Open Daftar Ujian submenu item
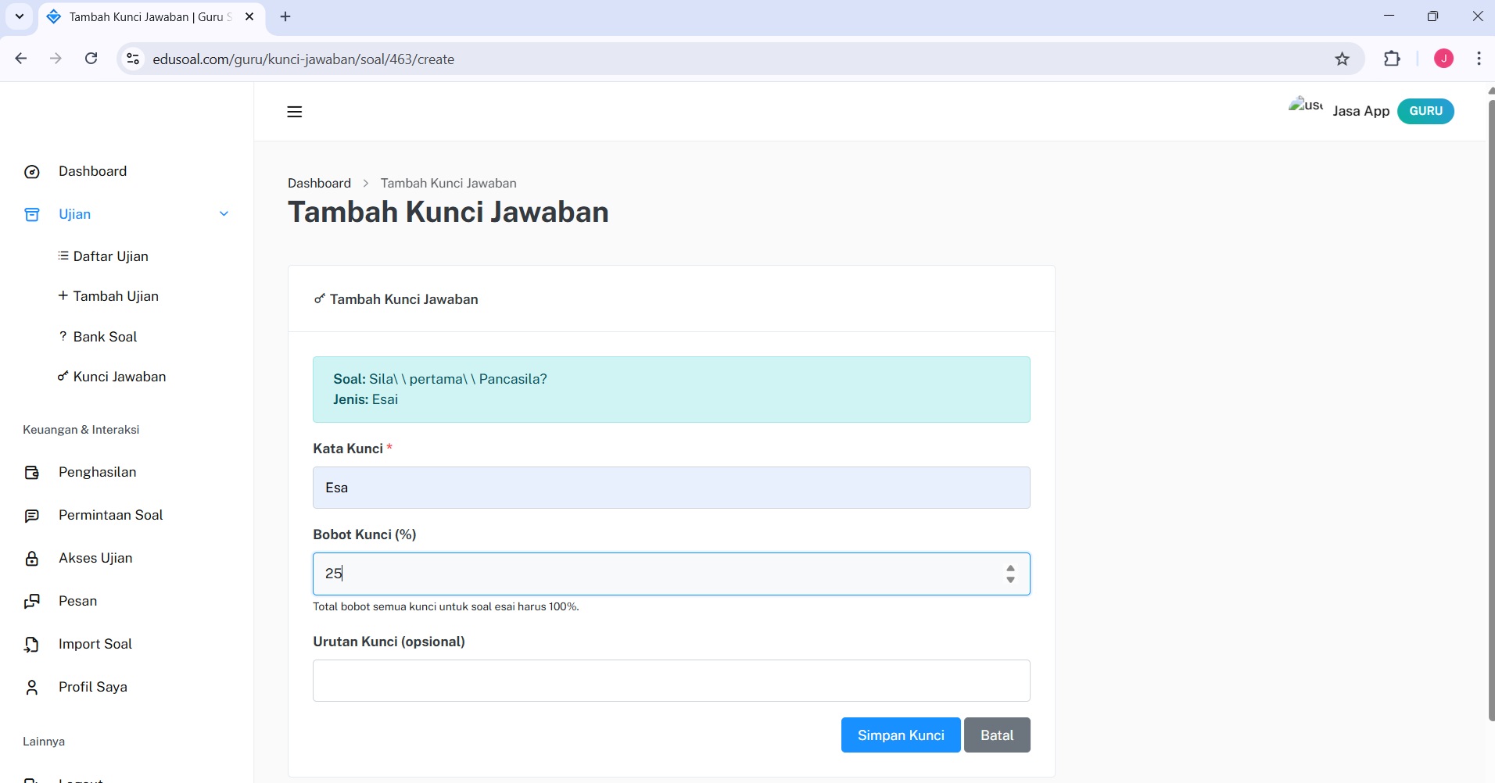The image size is (1495, 783). (110, 256)
